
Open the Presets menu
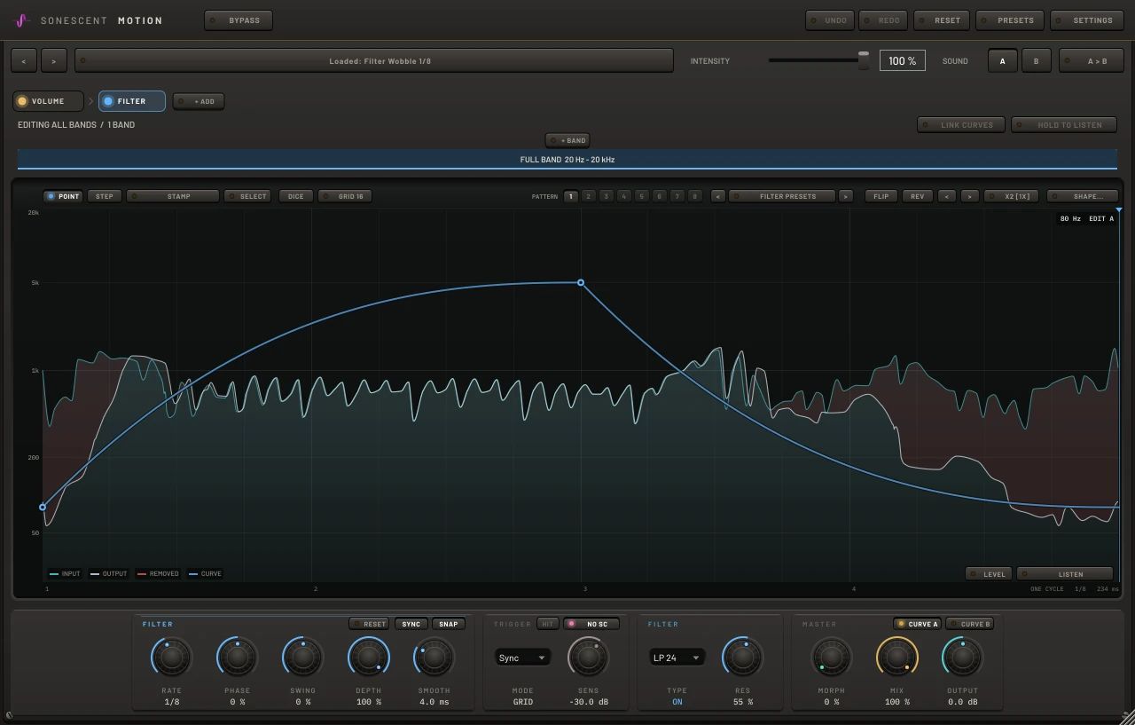pos(1010,20)
